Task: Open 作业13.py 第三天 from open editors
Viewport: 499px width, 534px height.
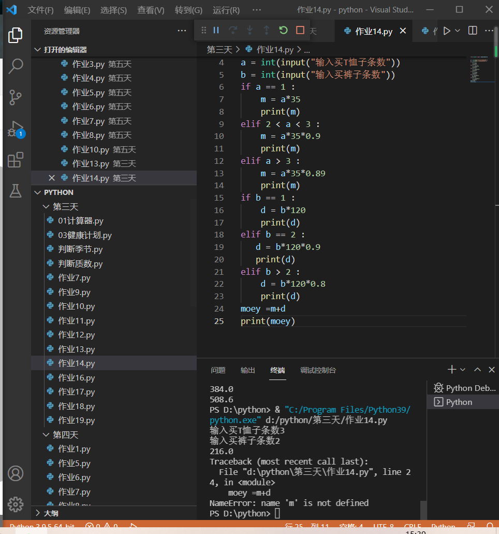Action: pos(114,163)
